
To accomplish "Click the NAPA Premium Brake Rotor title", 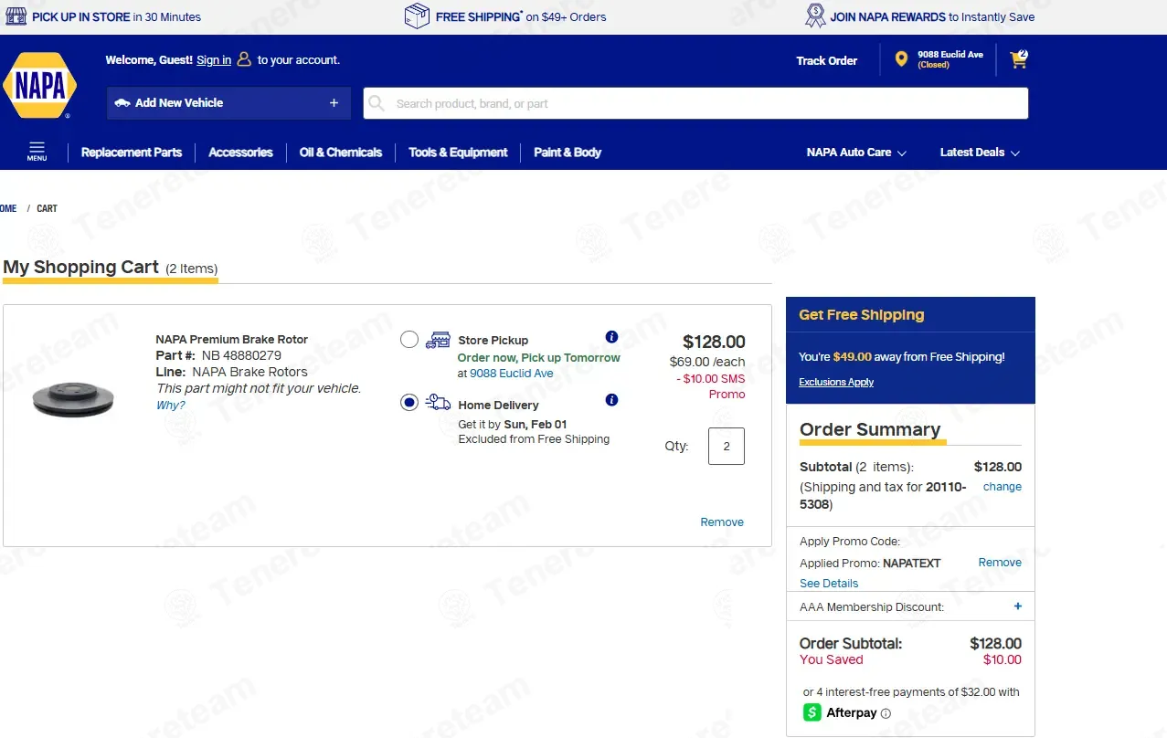I will (232, 340).
